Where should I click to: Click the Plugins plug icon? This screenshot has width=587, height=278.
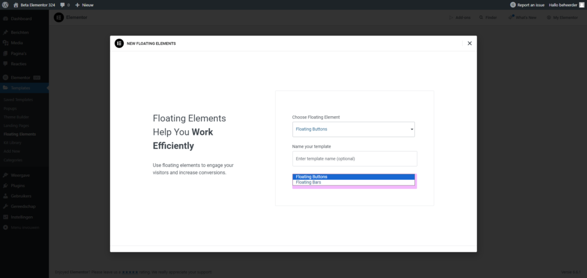(6, 185)
